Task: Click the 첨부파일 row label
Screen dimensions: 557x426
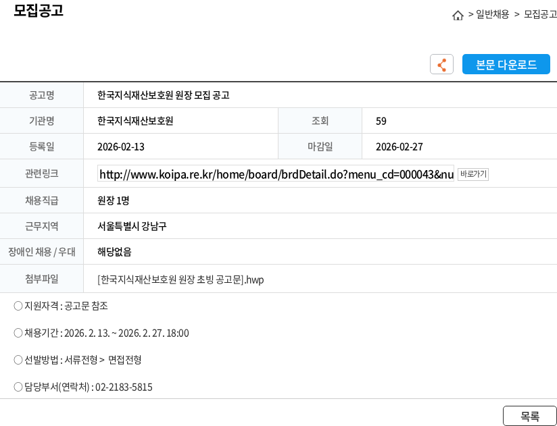Action: pos(41,279)
